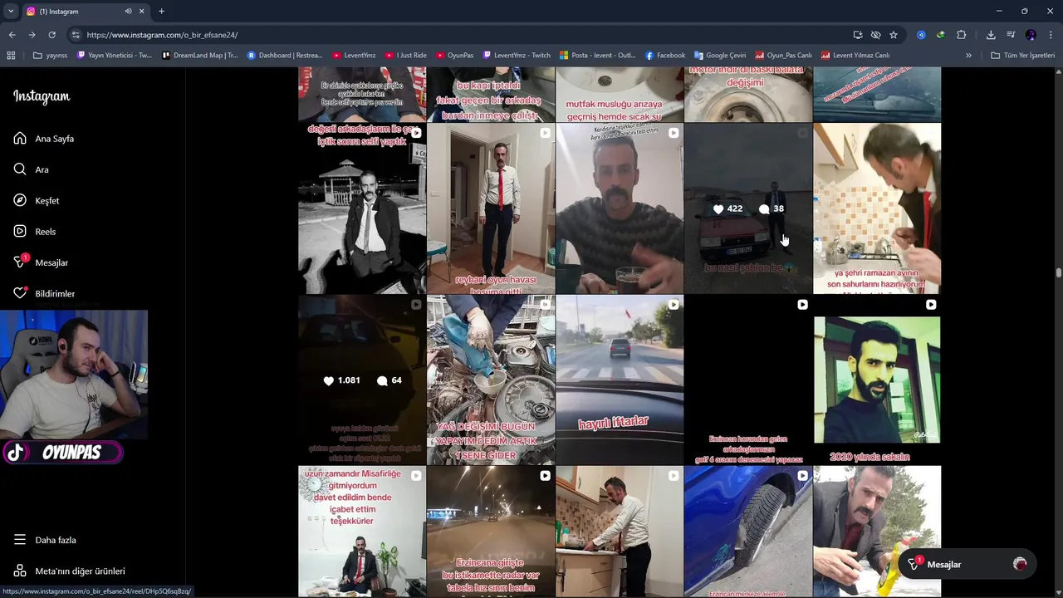This screenshot has height=598, width=1063.
Task: Click the Instagram logo
Action: (42, 96)
